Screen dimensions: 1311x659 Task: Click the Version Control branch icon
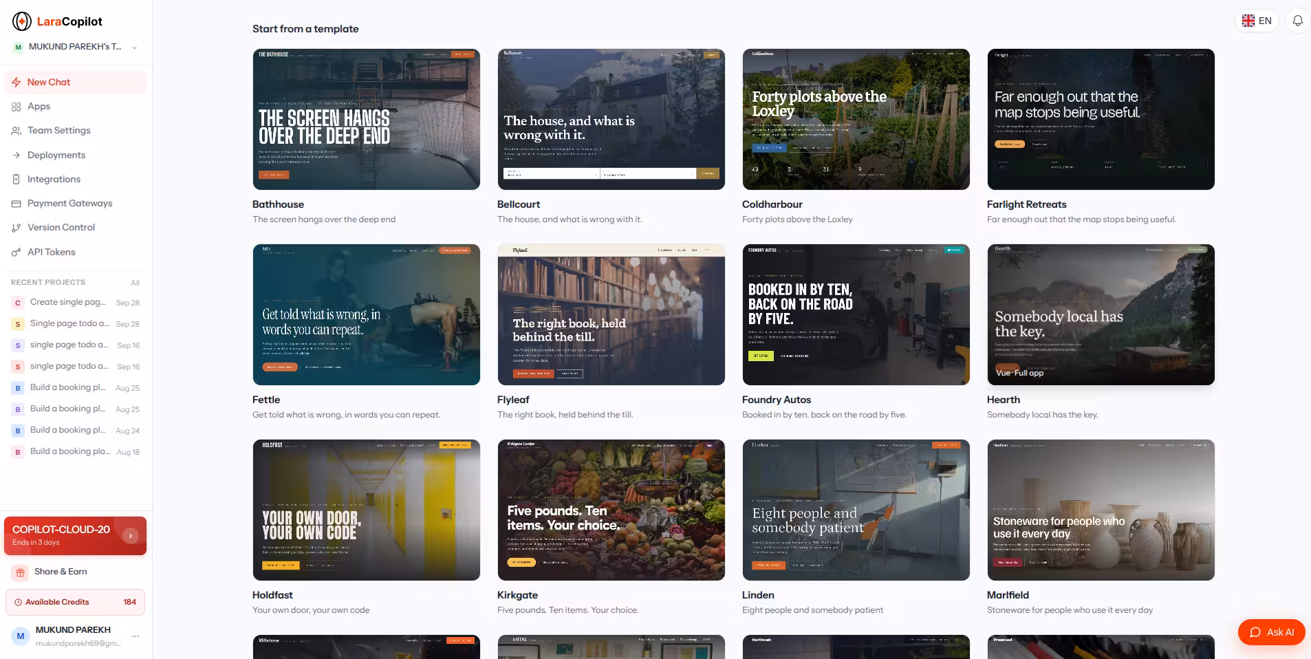[16, 228]
